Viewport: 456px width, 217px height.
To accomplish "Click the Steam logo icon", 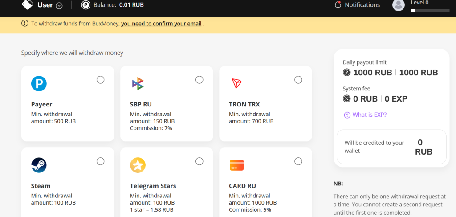I will point(39,165).
